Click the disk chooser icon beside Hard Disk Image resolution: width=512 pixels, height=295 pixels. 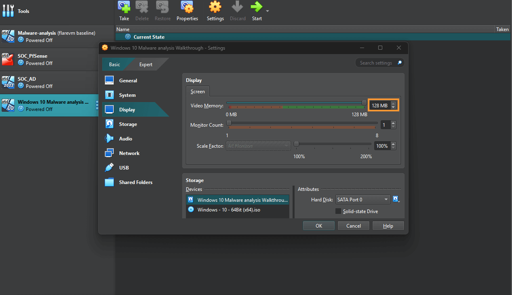[396, 199]
